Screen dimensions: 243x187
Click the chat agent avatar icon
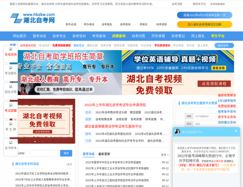coord(177,132)
